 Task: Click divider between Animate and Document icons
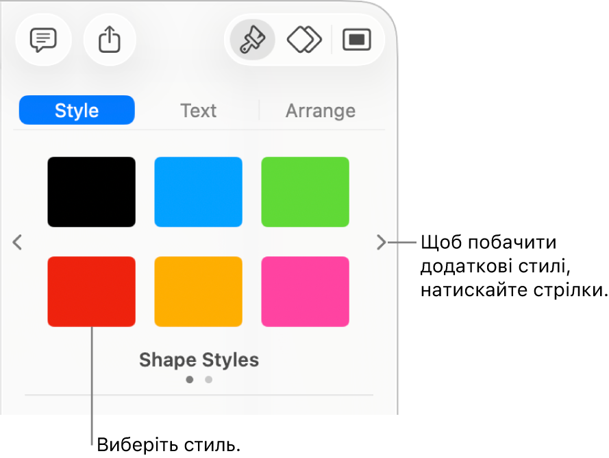(332, 40)
